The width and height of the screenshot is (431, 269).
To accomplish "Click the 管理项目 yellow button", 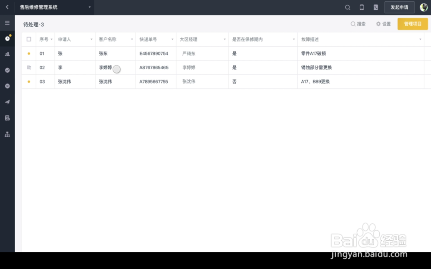I will pos(412,24).
